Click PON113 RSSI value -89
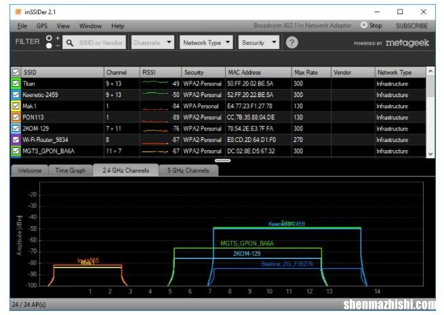This screenshot has height=315, width=444. point(176,117)
